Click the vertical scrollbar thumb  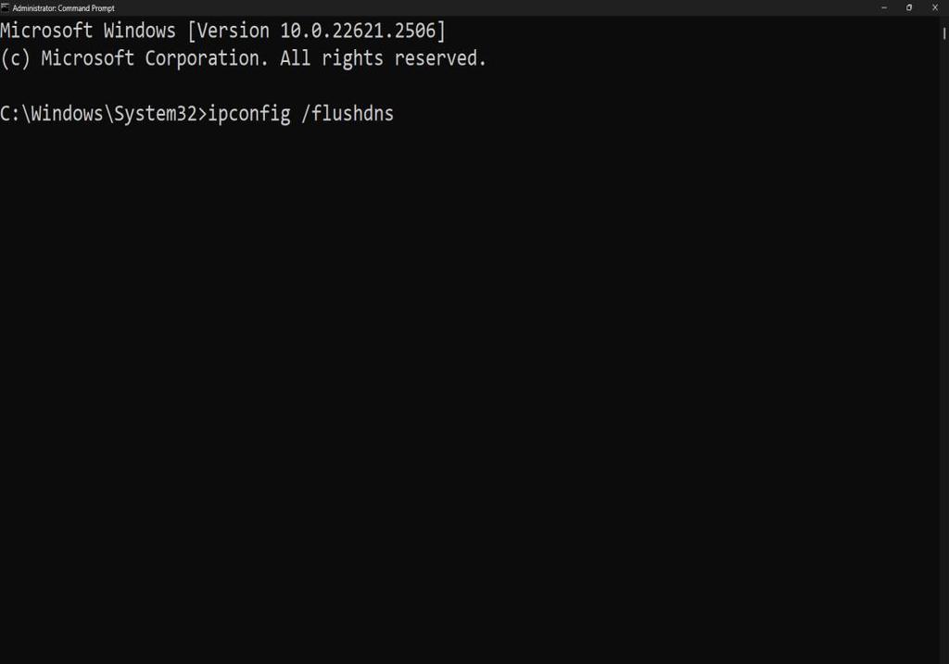(944, 34)
